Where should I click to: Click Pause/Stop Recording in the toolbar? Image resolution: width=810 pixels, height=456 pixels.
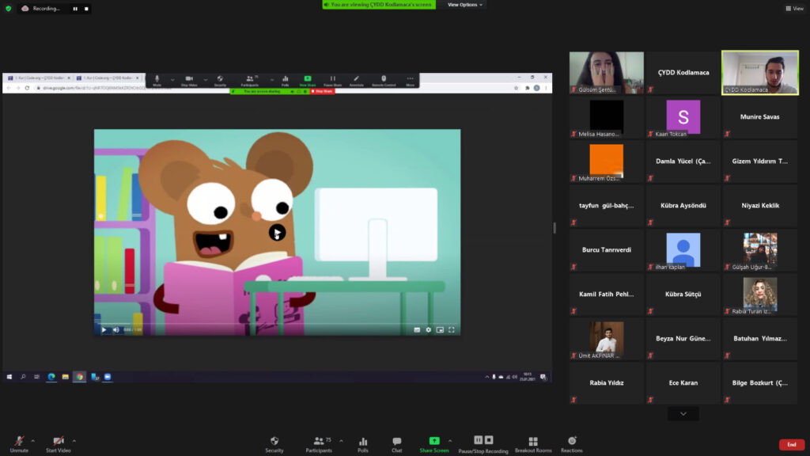point(483,443)
